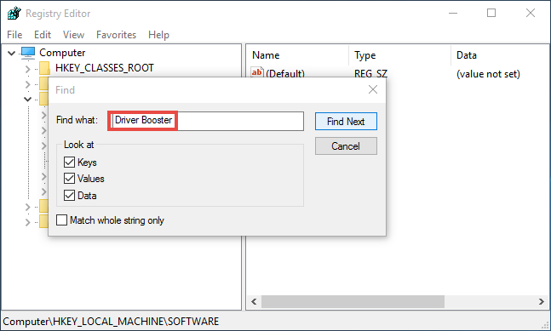
Task: Select the Computer root node icon
Action: 28,53
